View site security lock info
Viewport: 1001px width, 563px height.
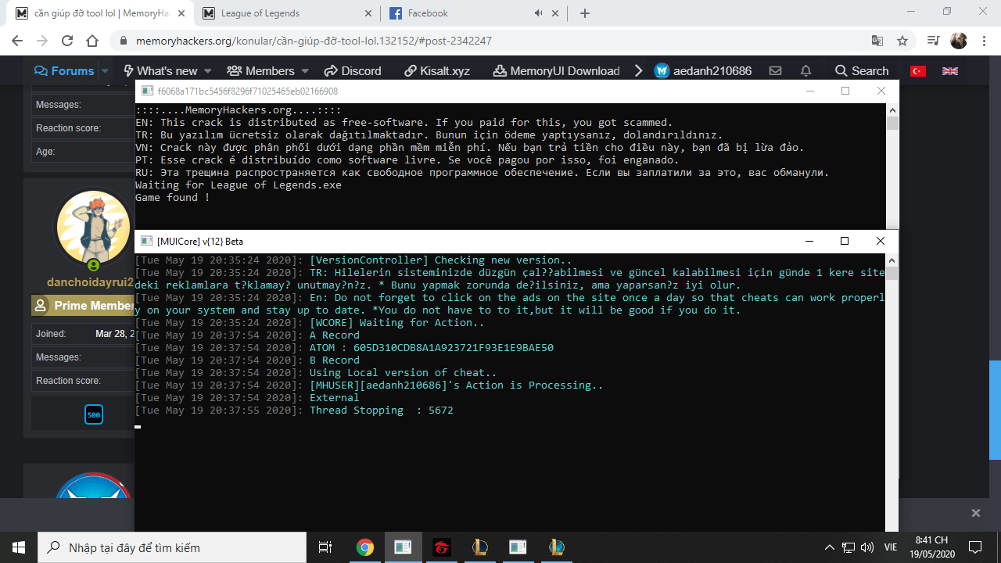[x=123, y=41]
